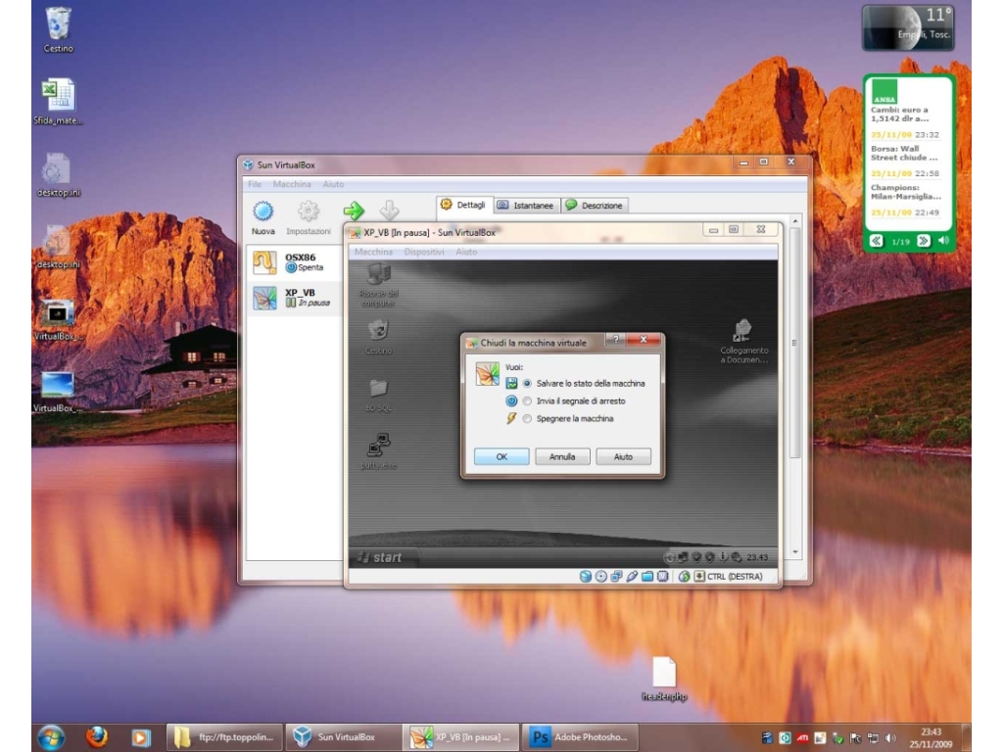This screenshot has height=752, width=1003.
Task: Click putty.exe icon on guest desktop
Action: (x=379, y=451)
